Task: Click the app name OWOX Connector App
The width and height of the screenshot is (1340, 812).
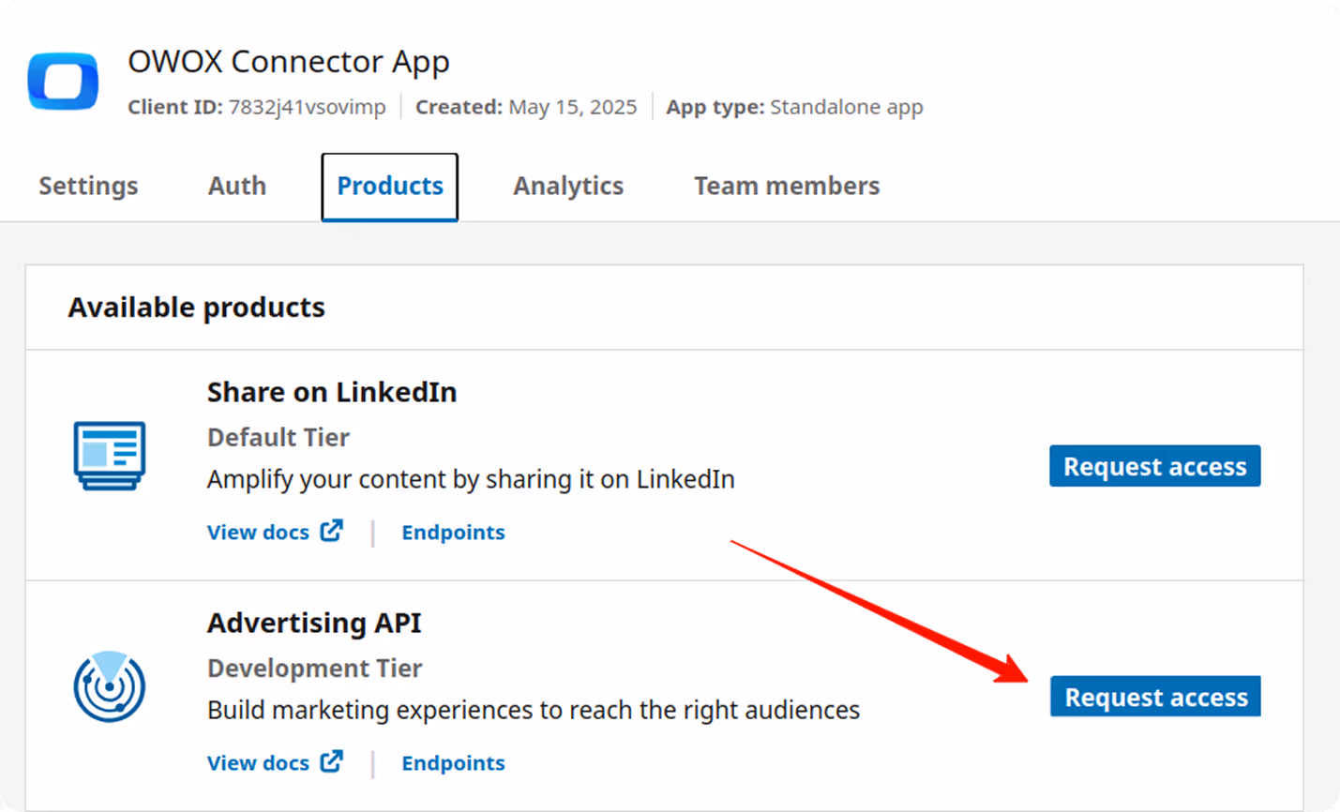Action: coord(289,61)
